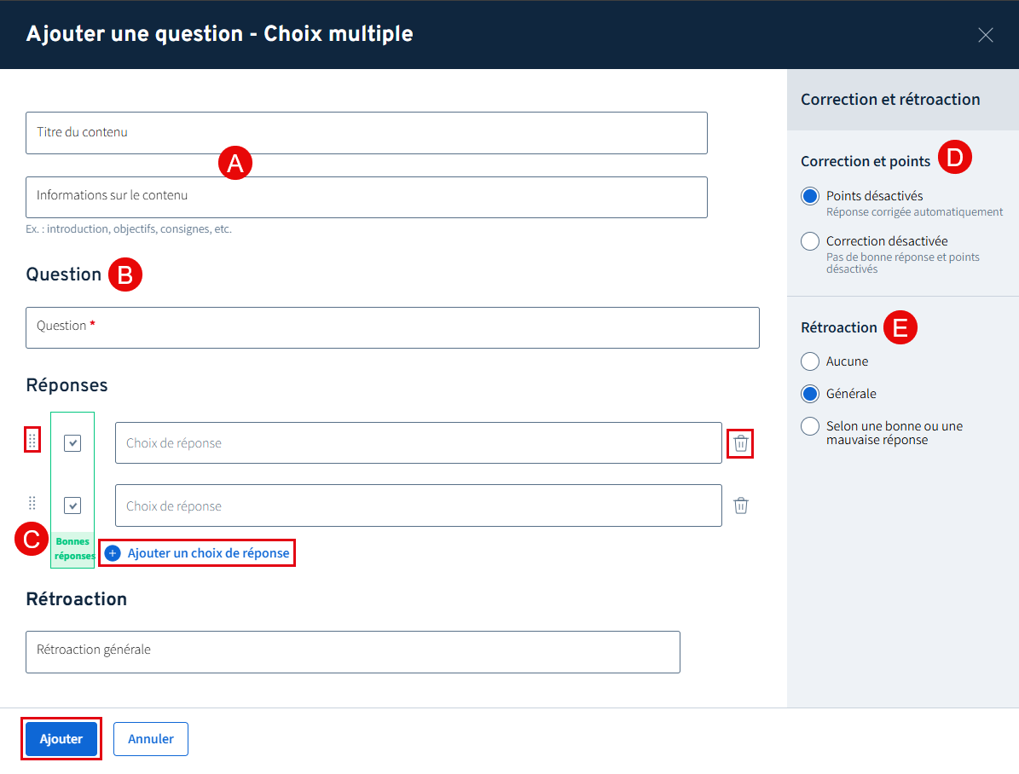
Task: Select "Correction désactivée" radio option
Action: click(810, 241)
